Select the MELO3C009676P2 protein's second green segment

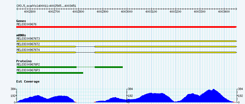click(109, 67)
